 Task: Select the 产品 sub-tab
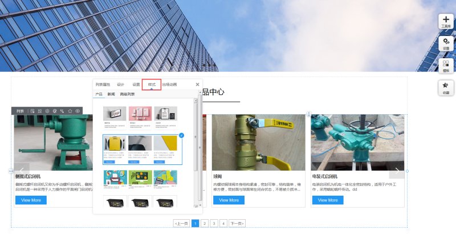point(99,94)
